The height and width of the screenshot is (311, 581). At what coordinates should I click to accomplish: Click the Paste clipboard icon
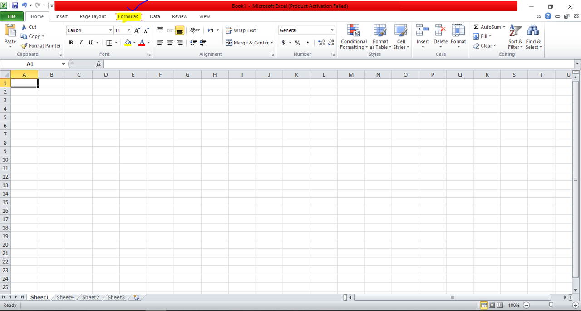coord(10,30)
